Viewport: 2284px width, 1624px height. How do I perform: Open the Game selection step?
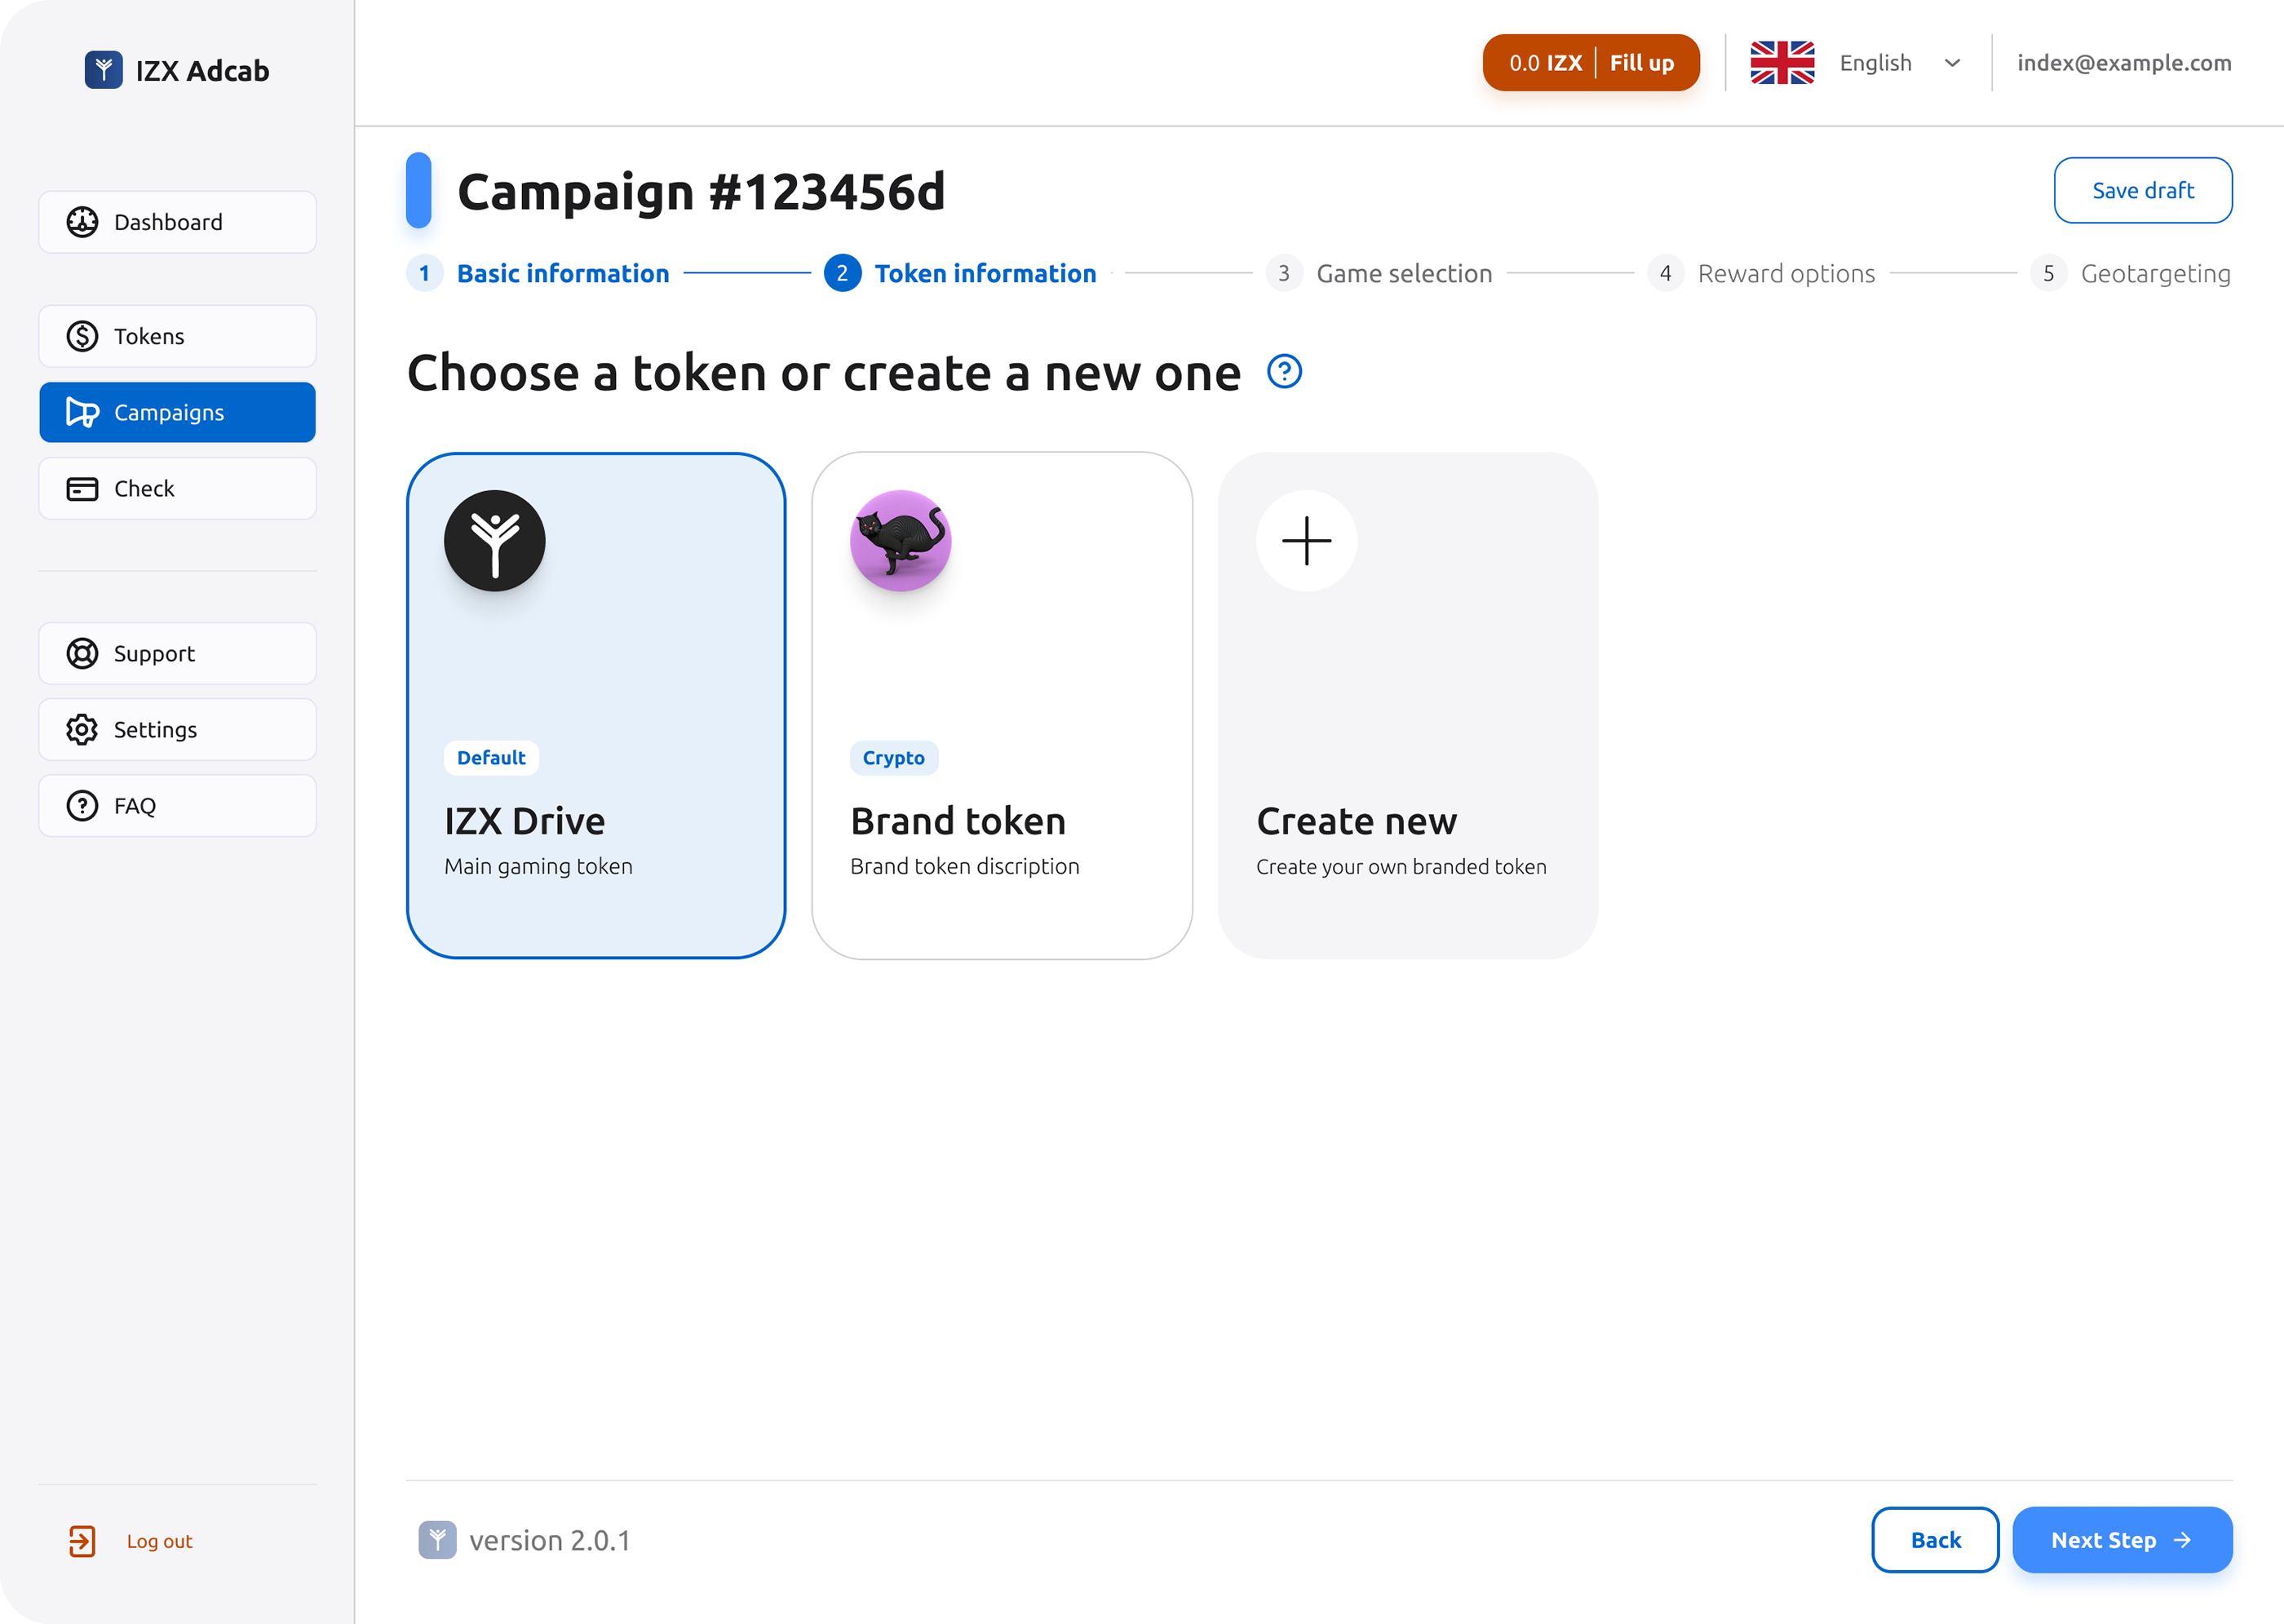tap(1403, 273)
